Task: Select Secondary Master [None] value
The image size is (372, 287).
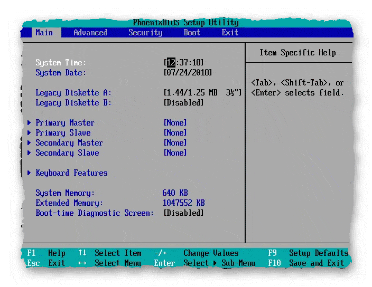Action: pyautogui.click(x=175, y=143)
